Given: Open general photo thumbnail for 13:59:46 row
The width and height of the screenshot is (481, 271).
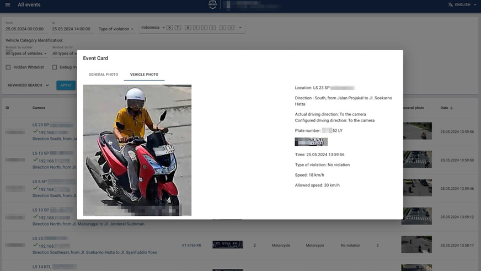Looking at the screenshot, I should coord(416,188).
